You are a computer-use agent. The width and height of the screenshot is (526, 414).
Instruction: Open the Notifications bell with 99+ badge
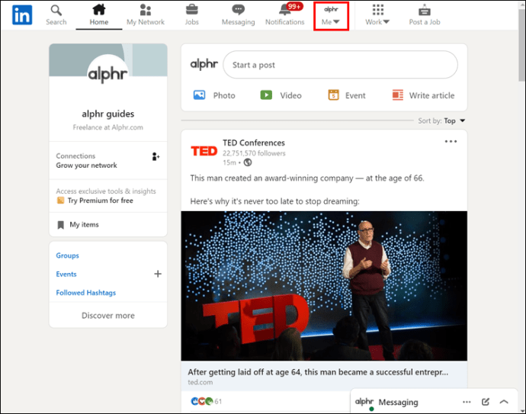[285, 14]
